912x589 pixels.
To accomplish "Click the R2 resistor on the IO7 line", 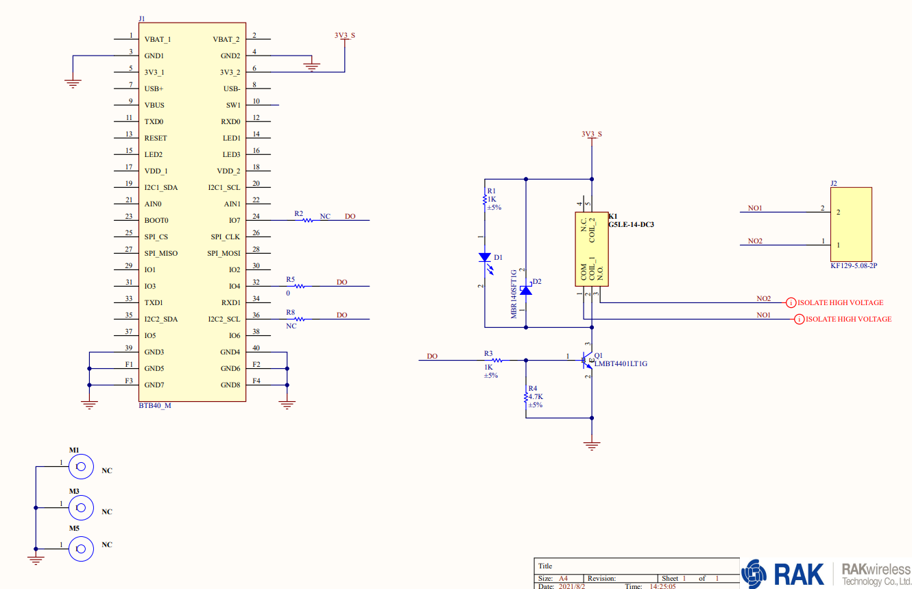I will point(308,220).
